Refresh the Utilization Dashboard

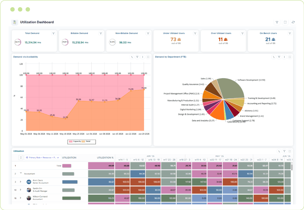[x=293, y=22]
